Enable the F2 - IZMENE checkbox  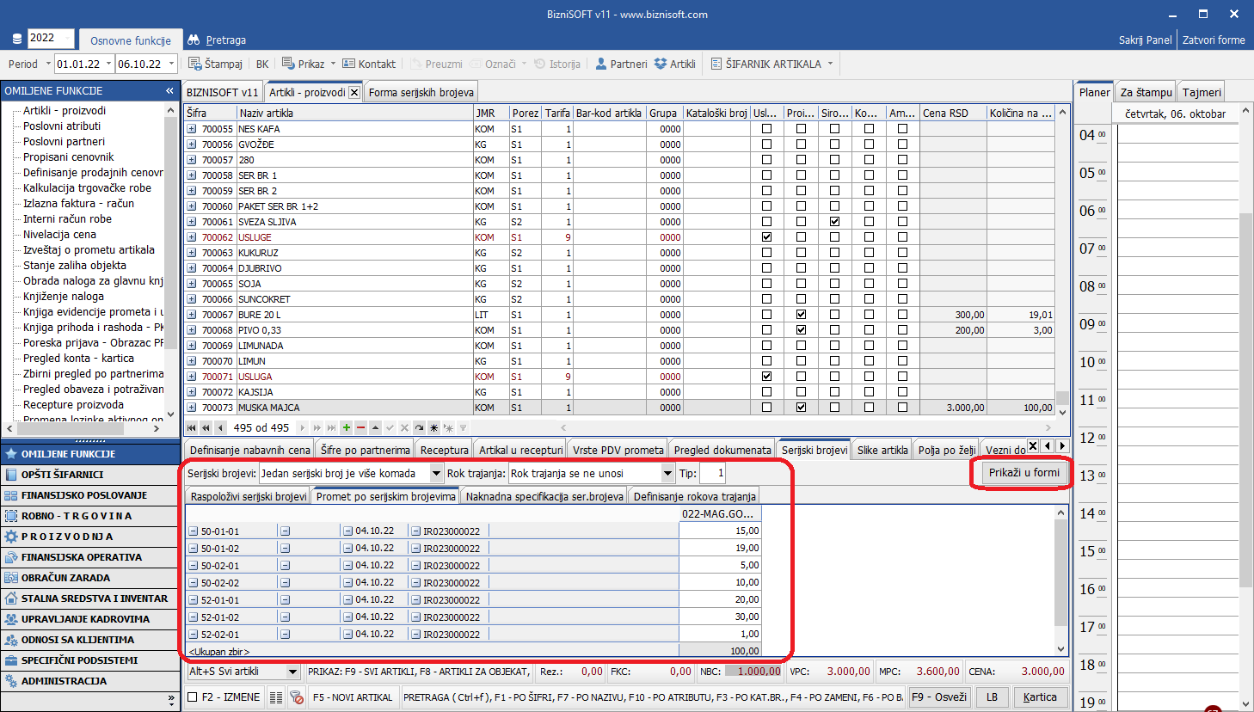(x=193, y=697)
